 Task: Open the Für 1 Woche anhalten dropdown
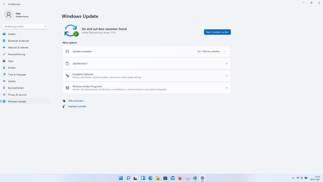[212, 51]
